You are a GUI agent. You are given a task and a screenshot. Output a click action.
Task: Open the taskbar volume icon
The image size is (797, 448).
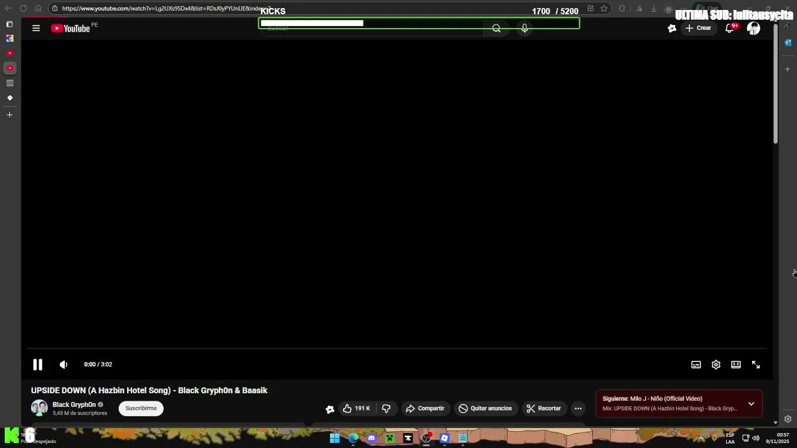tap(756, 438)
